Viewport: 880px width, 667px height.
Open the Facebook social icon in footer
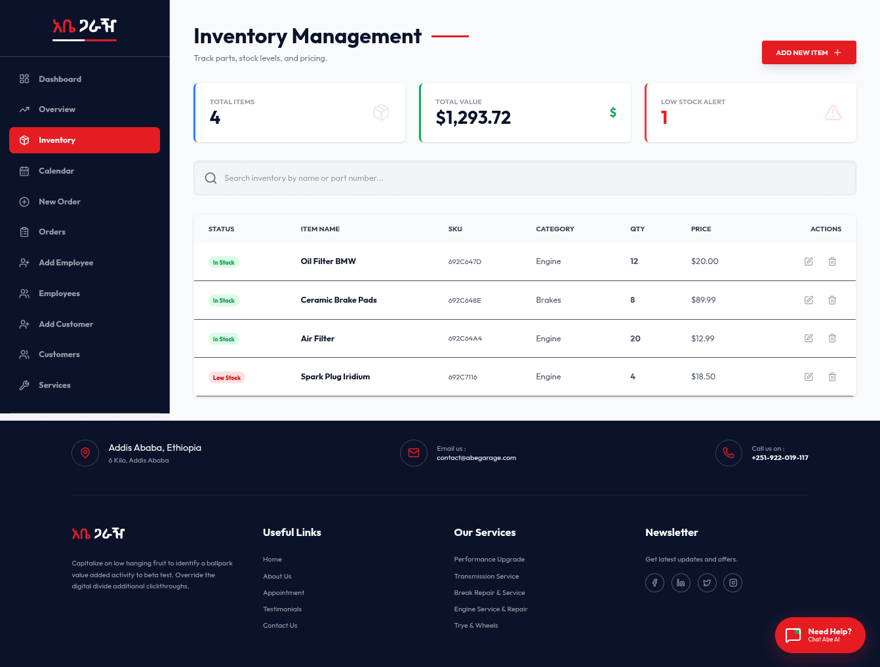tap(654, 582)
